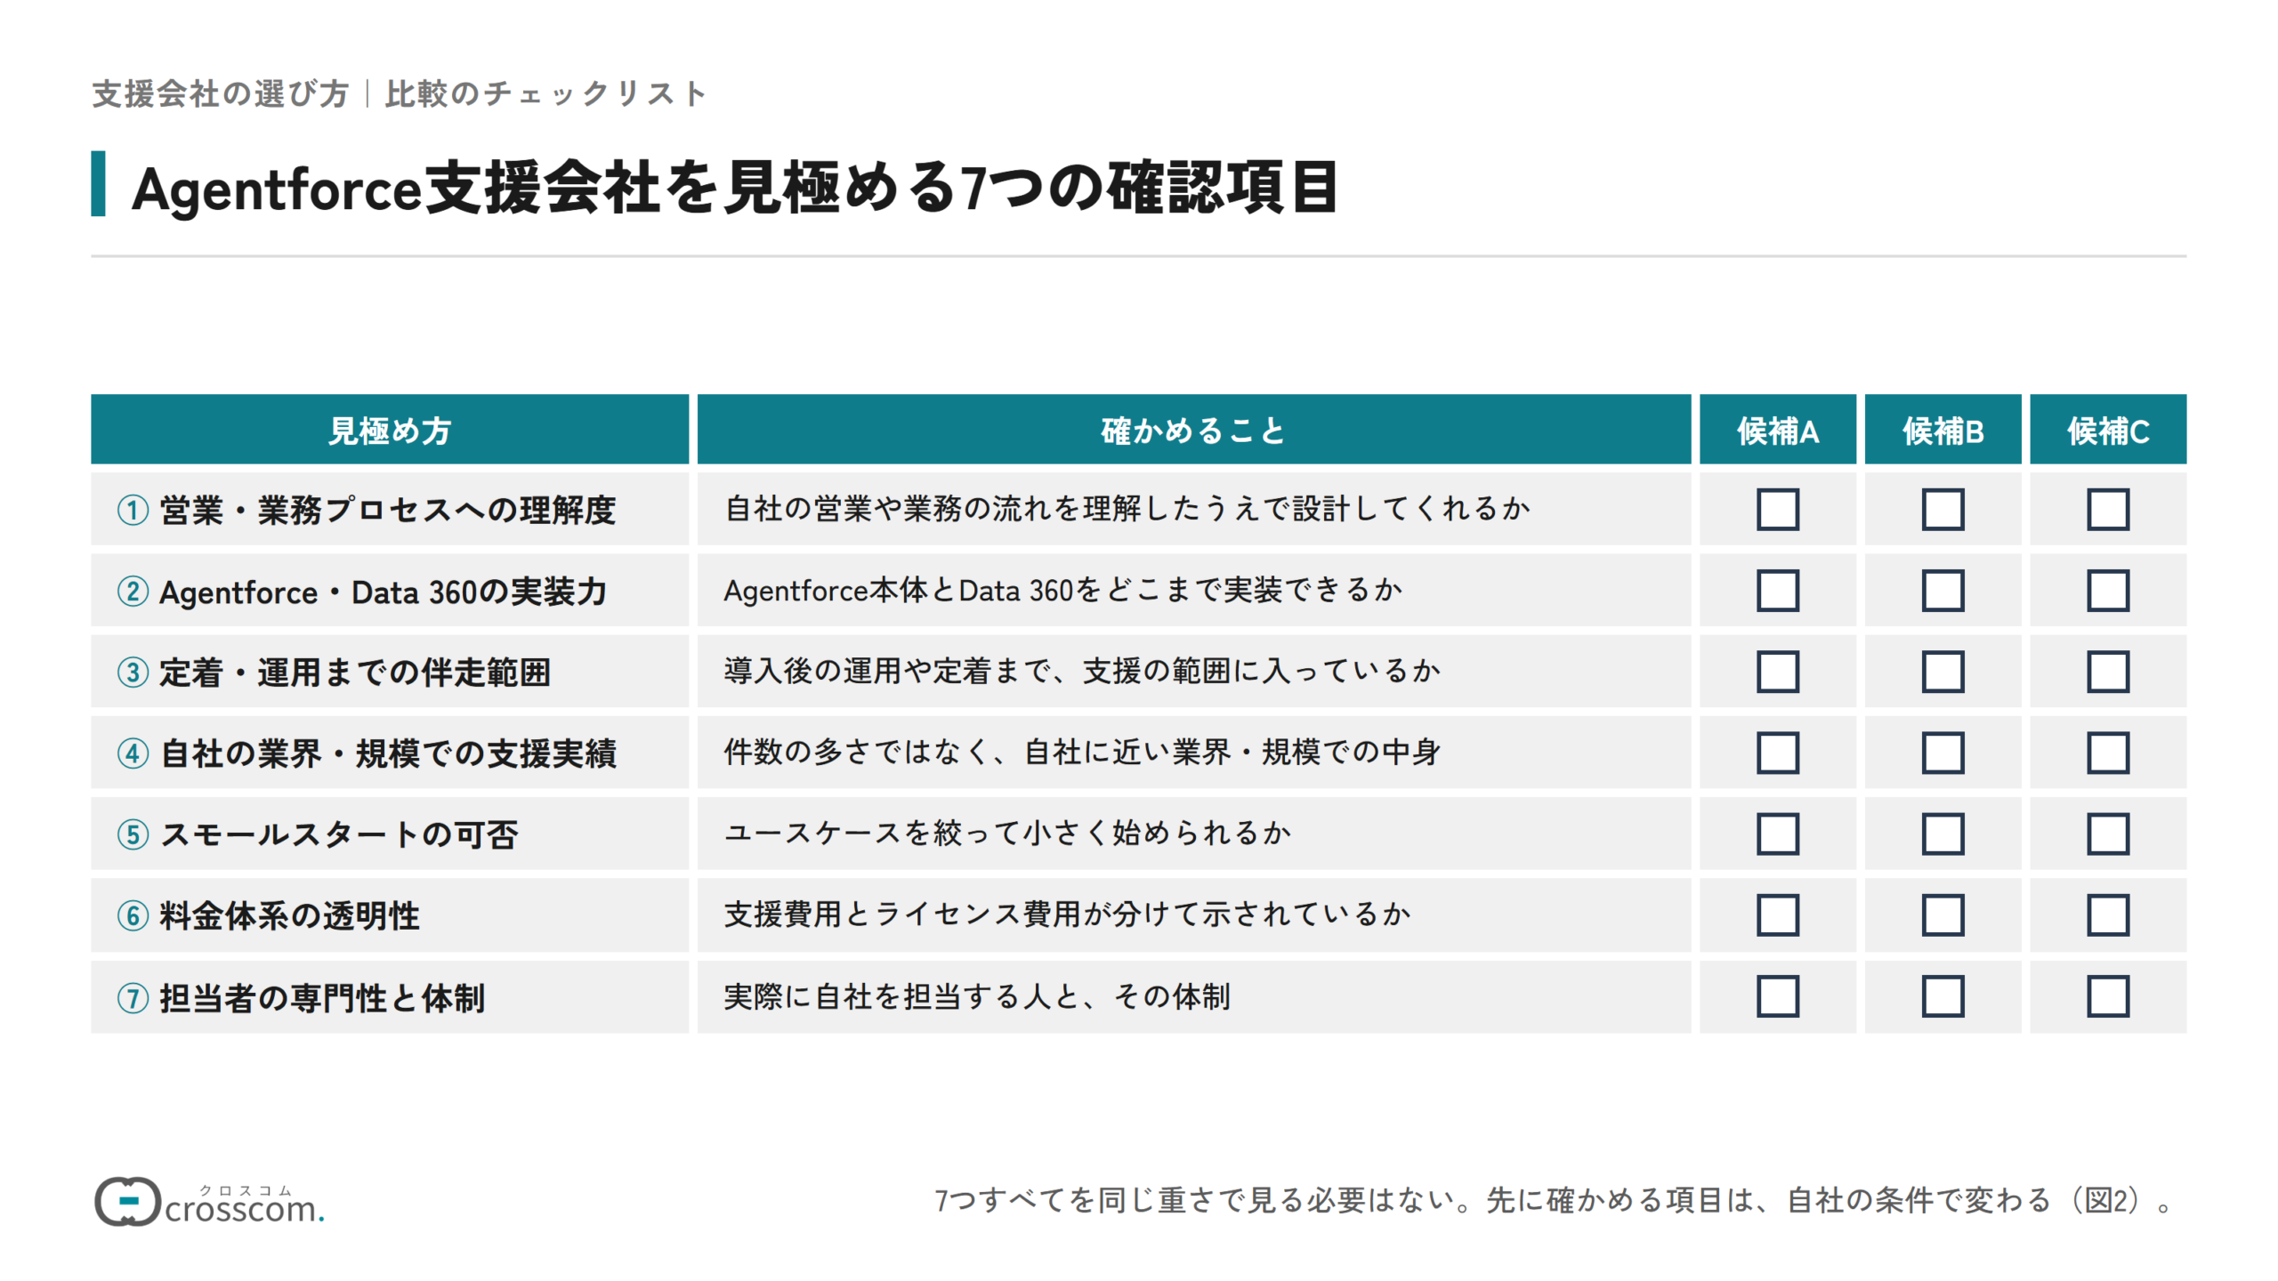Tick 候補C box for 担当者の専門性と体制
Image resolution: width=2278 pixels, height=1281 pixels.
point(2108,996)
